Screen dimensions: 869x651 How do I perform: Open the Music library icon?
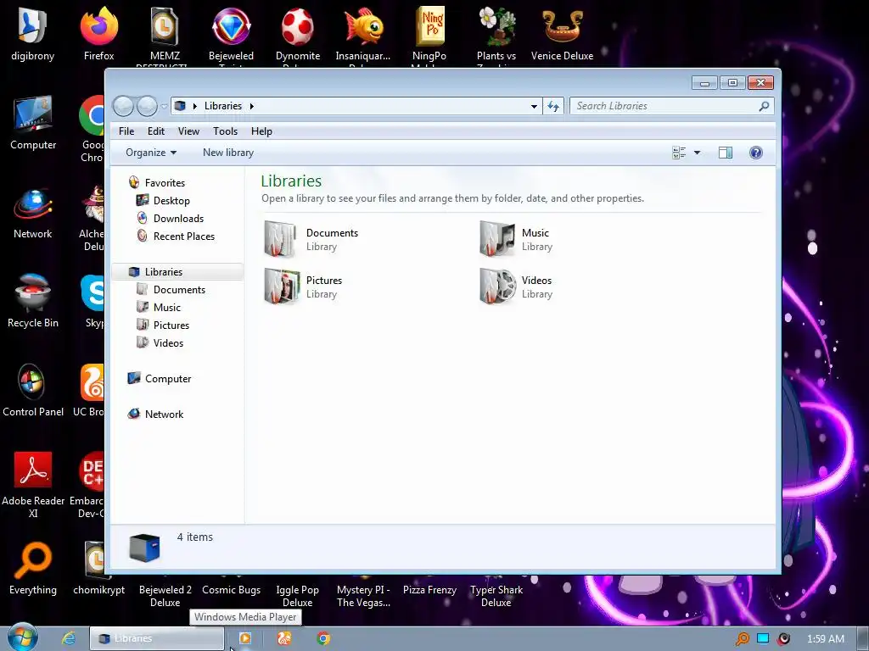pyautogui.click(x=496, y=239)
